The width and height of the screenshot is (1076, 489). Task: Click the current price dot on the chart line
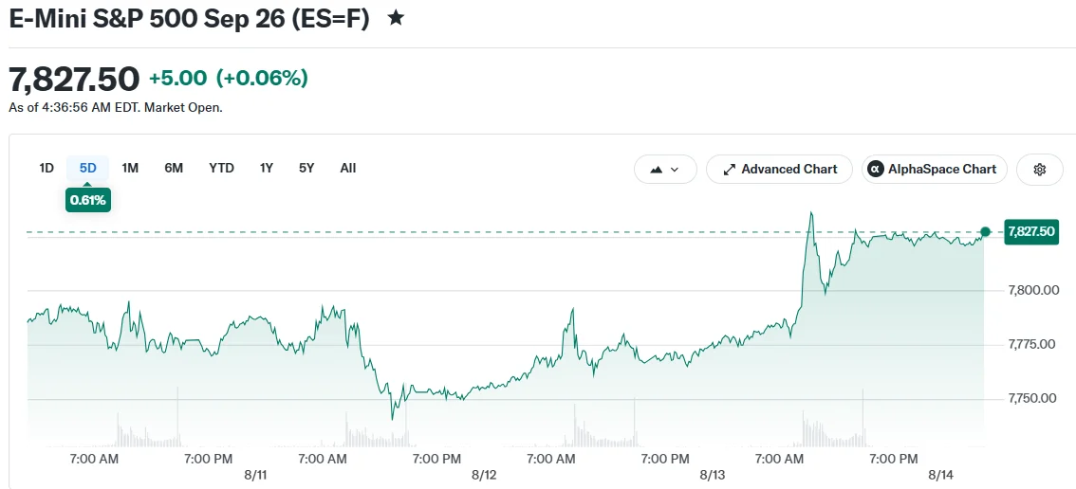[x=986, y=232]
